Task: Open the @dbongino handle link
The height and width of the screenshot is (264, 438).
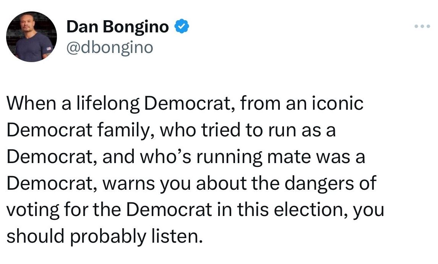Action: click(x=110, y=48)
